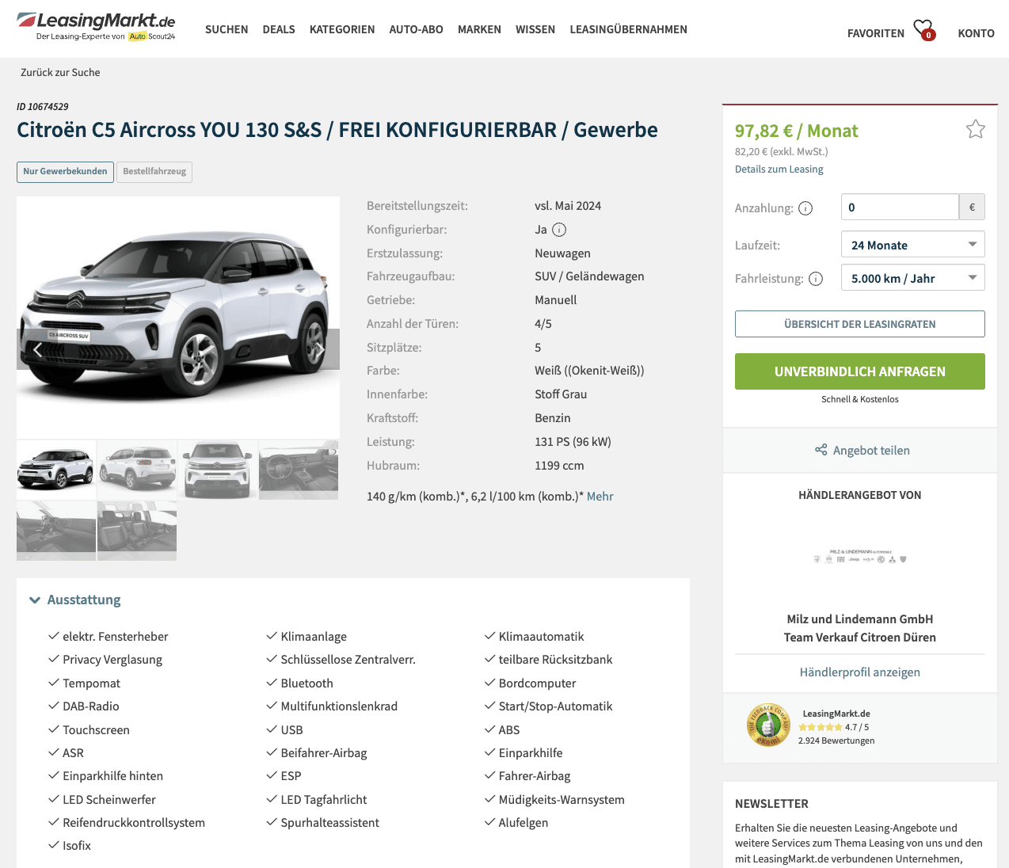1009x868 pixels.
Task: Open Details zum Leasing link
Action: pyautogui.click(x=779, y=169)
